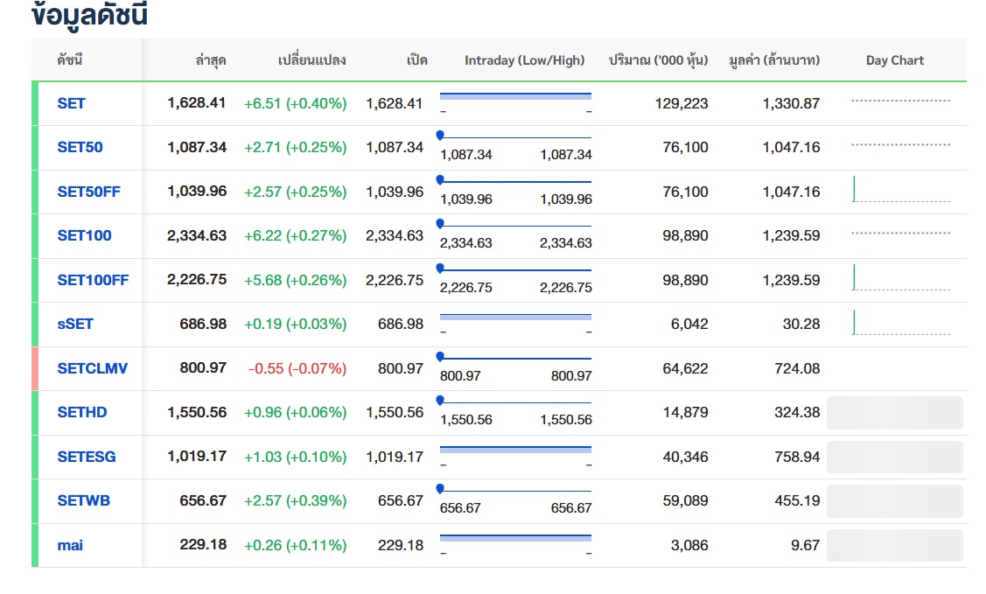
Task: Open the SET index link
Action: click(71, 104)
